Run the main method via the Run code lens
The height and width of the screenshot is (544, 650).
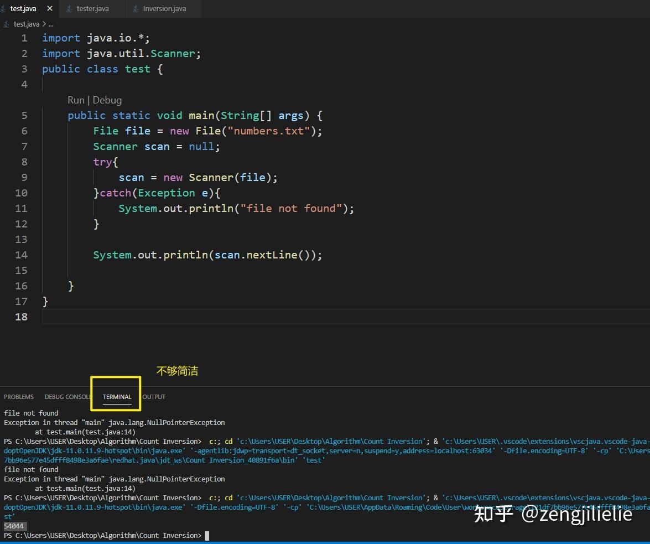(x=76, y=100)
